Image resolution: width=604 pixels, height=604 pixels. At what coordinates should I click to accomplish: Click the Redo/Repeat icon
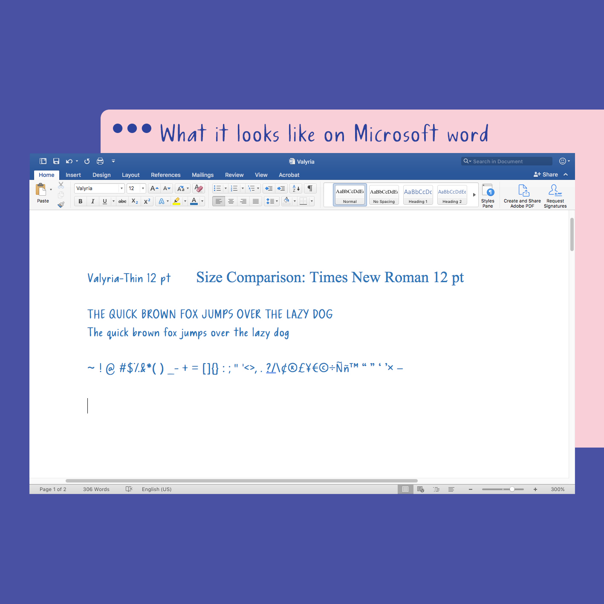tap(87, 161)
